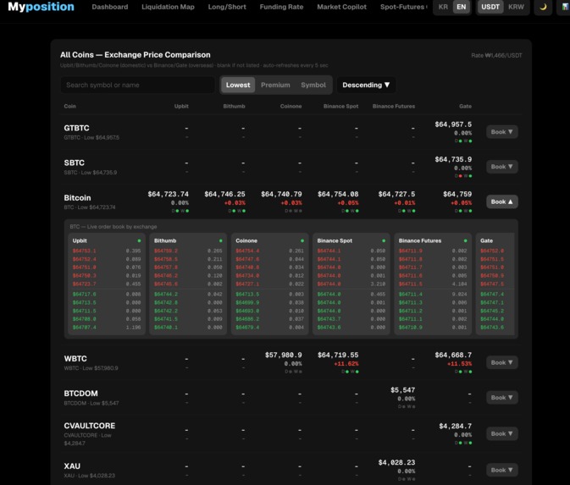Click Bitcoin Gate price $64,759
This screenshot has height=485, width=570.
point(457,195)
